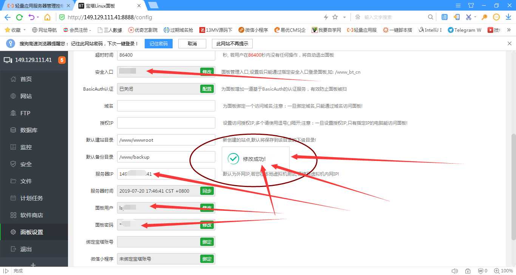Open the 收藏 favorites bookmark menu

pos(15,30)
